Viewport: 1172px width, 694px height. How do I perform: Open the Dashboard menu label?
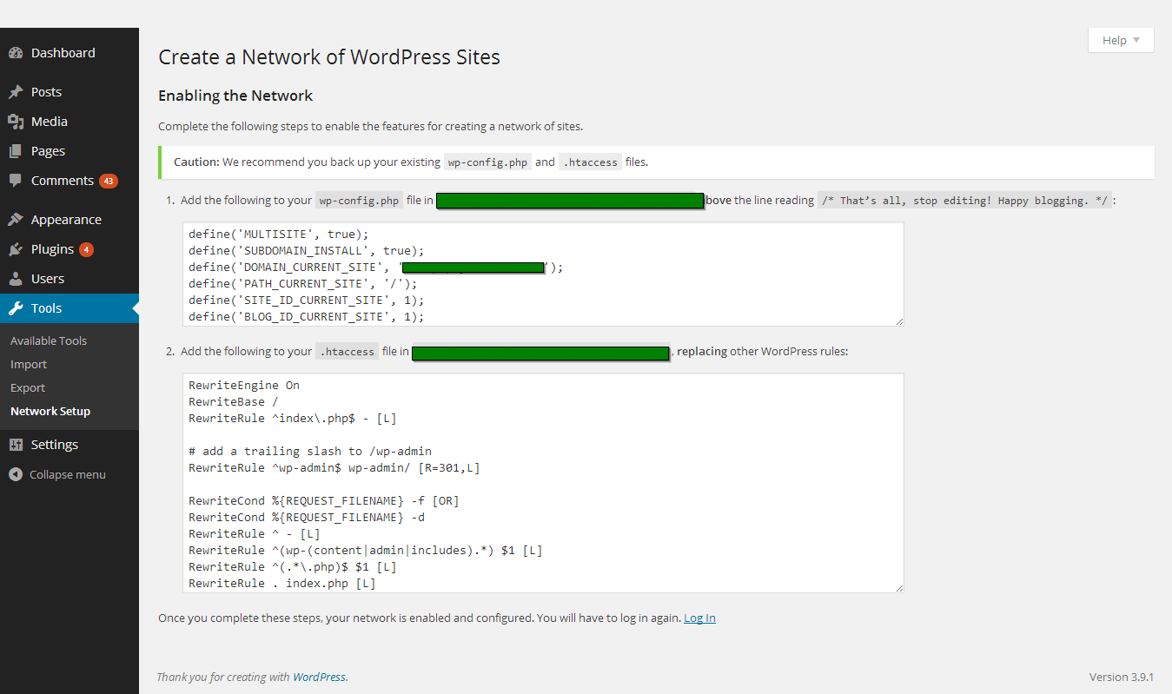[x=63, y=53]
